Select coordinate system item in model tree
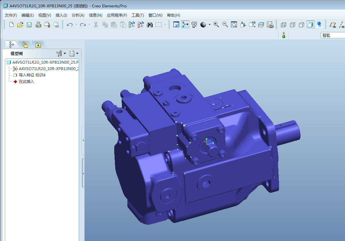Image resolution: width=345 pixels, height=241 pixels. coord(45,69)
